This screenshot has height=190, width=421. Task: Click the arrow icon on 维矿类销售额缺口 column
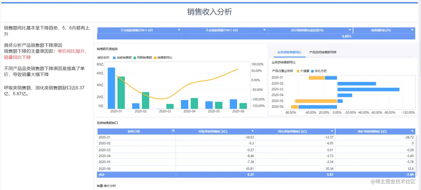[412, 131]
